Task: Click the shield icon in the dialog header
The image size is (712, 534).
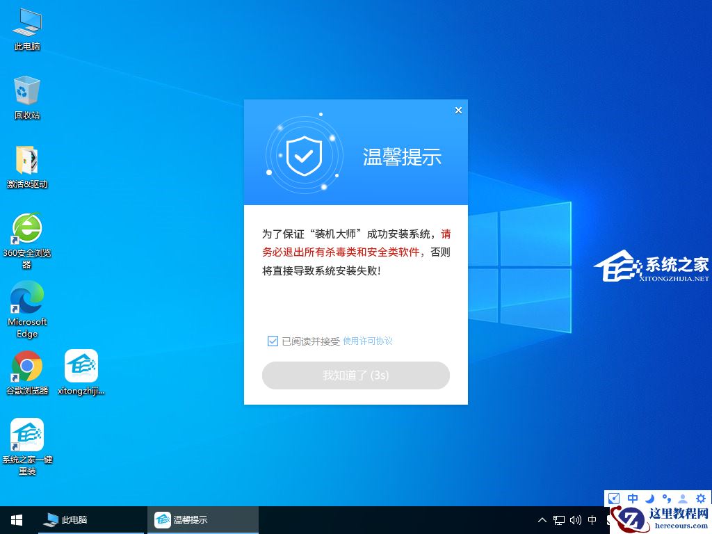Action: click(304, 156)
